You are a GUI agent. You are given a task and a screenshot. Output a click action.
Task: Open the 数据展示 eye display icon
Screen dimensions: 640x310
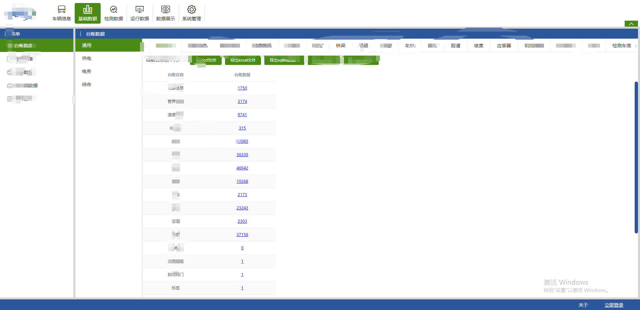[166, 9]
